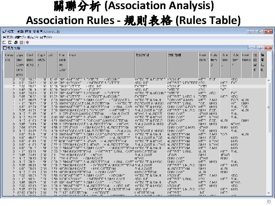Open the 檢視(V) view menu
This screenshot has height=206, width=275.
click(33, 37)
